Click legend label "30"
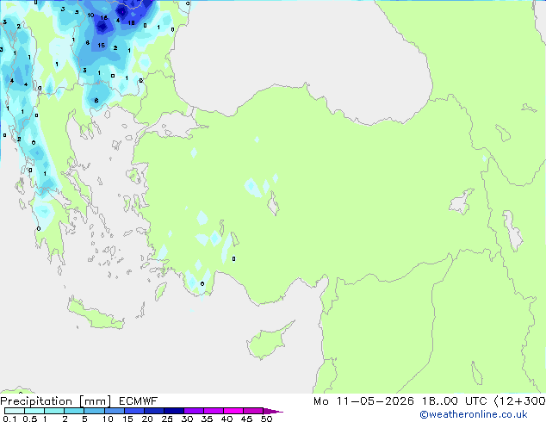This screenshot has height=422, width=546. click(x=188, y=419)
